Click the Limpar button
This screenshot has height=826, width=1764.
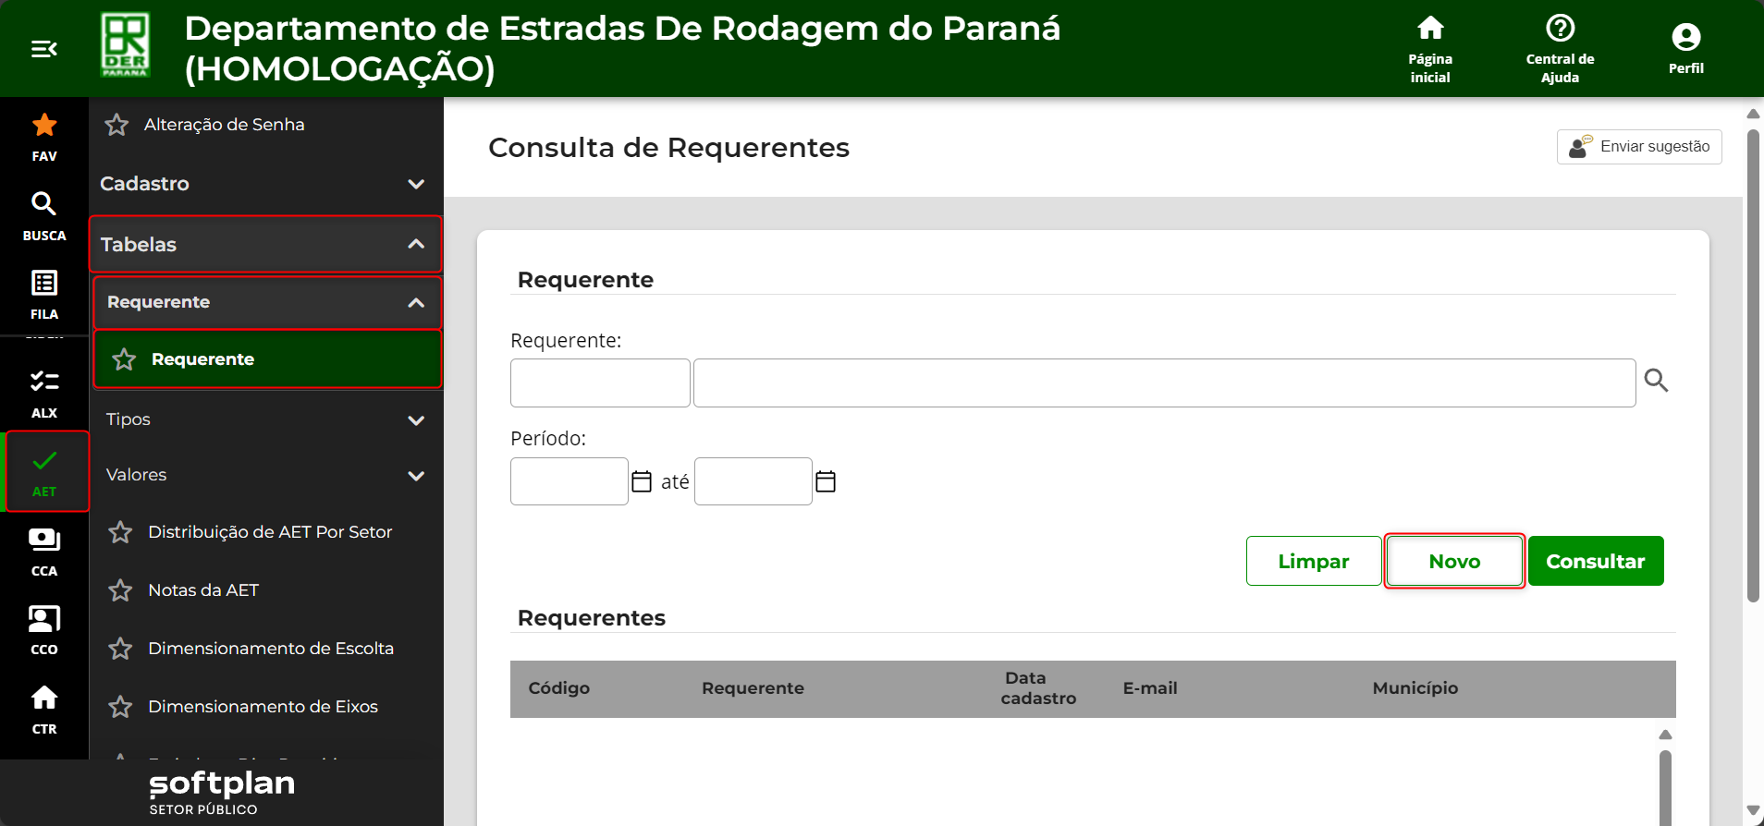pyautogui.click(x=1313, y=561)
